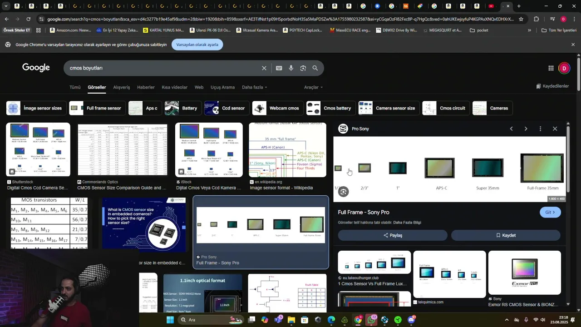Switch to the Alışveriş tab

122,87
